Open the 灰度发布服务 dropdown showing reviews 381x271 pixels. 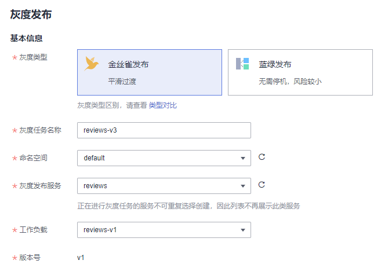[164, 186]
